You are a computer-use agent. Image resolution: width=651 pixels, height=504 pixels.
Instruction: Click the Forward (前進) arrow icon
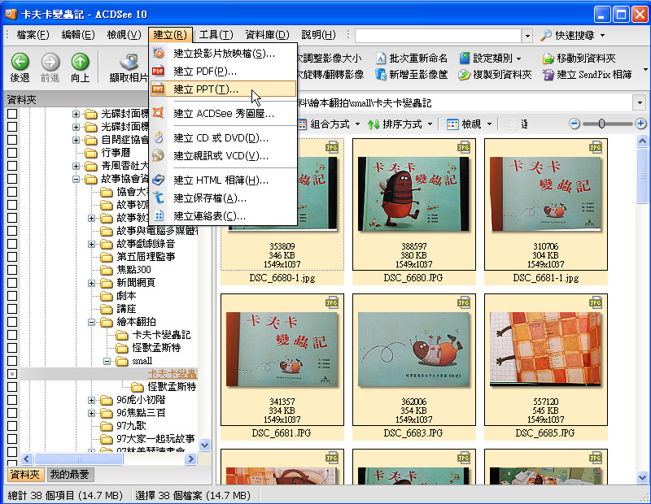click(x=50, y=62)
